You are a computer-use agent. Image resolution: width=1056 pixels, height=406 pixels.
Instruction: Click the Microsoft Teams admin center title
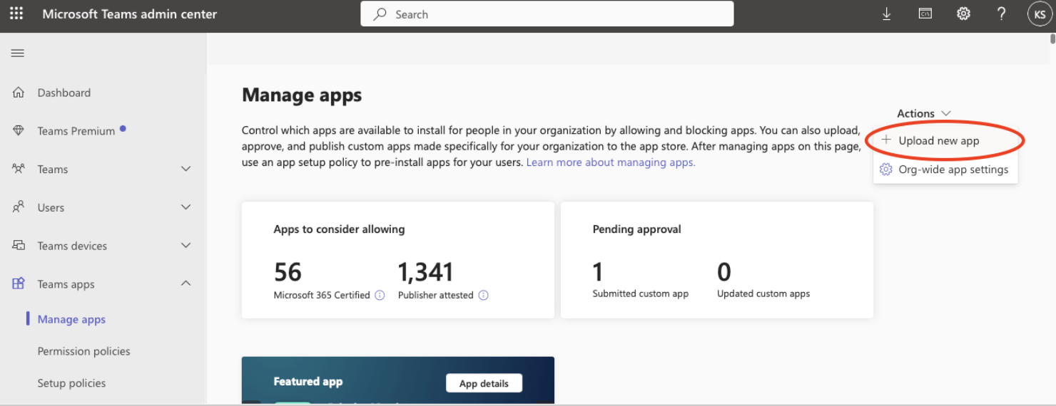pos(130,14)
